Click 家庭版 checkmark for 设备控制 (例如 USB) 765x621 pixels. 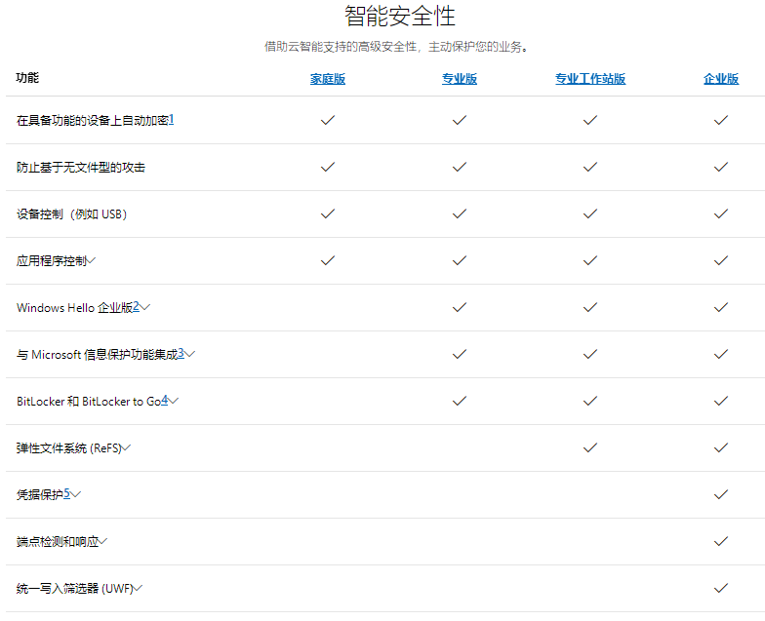[328, 213]
